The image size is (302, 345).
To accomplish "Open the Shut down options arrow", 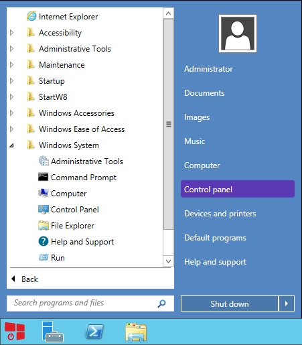I will coord(287,303).
